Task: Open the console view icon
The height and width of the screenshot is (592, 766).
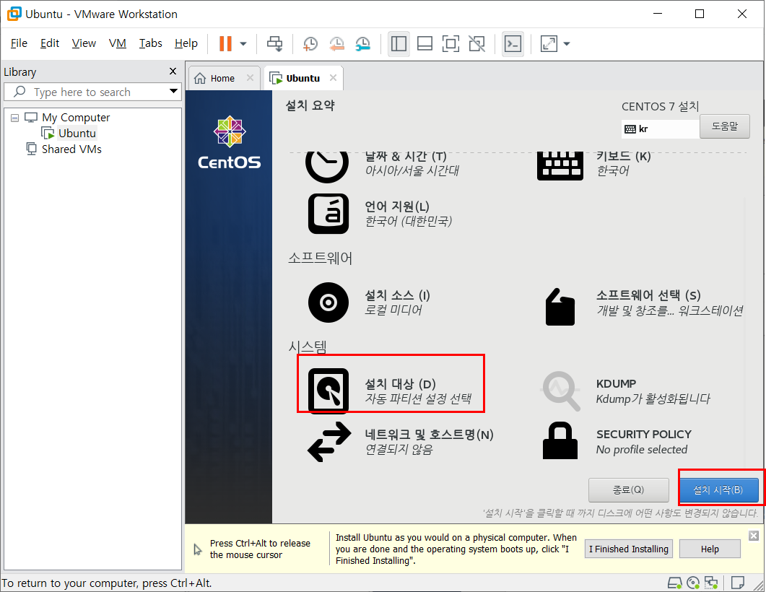Action: pos(513,43)
